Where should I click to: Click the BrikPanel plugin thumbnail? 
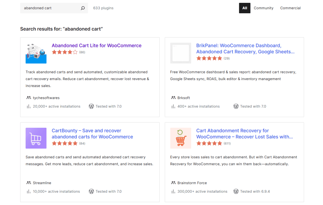click(181, 53)
